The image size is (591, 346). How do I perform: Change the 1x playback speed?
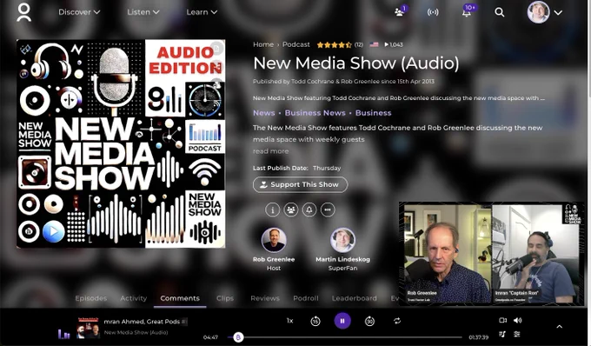click(x=289, y=321)
